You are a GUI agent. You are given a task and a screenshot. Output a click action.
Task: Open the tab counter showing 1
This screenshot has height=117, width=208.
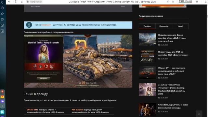click(x=2, y=31)
